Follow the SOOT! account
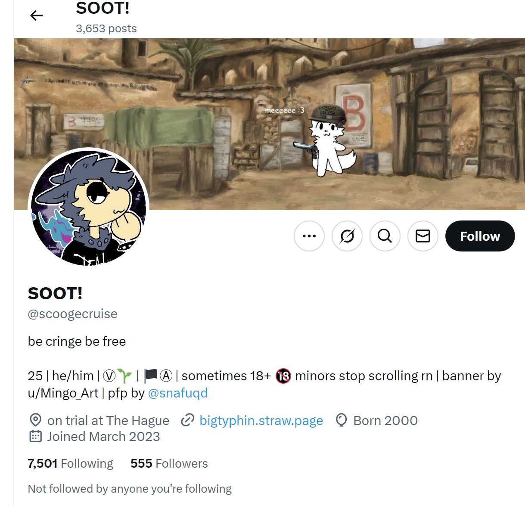 pos(480,236)
